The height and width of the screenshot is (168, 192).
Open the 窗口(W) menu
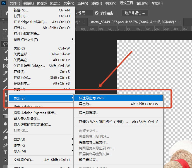(x=142, y=3)
